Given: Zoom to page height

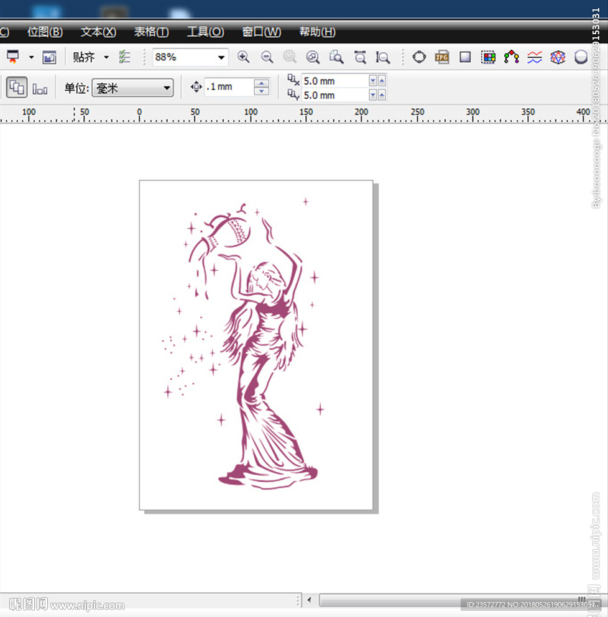Looking at the screenshot, I should (x=383, y=57).
